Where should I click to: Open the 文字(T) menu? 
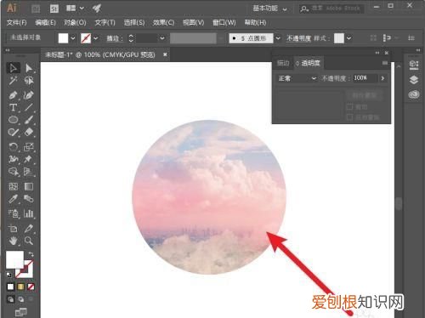click(105, 23)
